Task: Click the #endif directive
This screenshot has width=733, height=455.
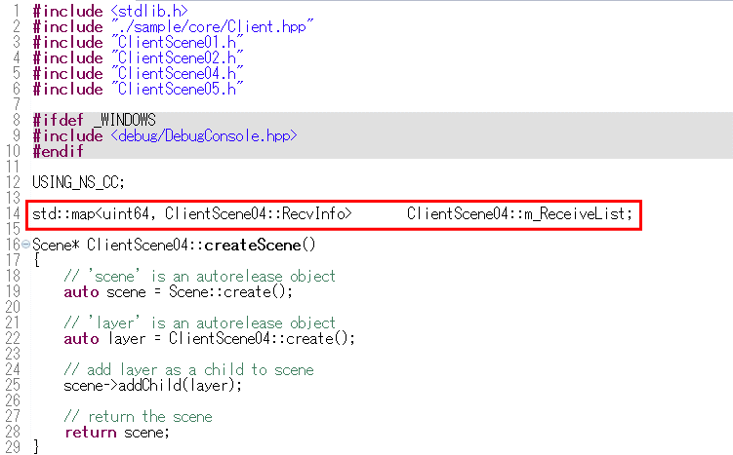Action: pos(58,151)
